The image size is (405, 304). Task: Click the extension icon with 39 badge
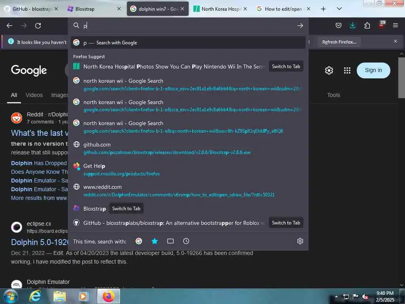click(x=382, y=25)
